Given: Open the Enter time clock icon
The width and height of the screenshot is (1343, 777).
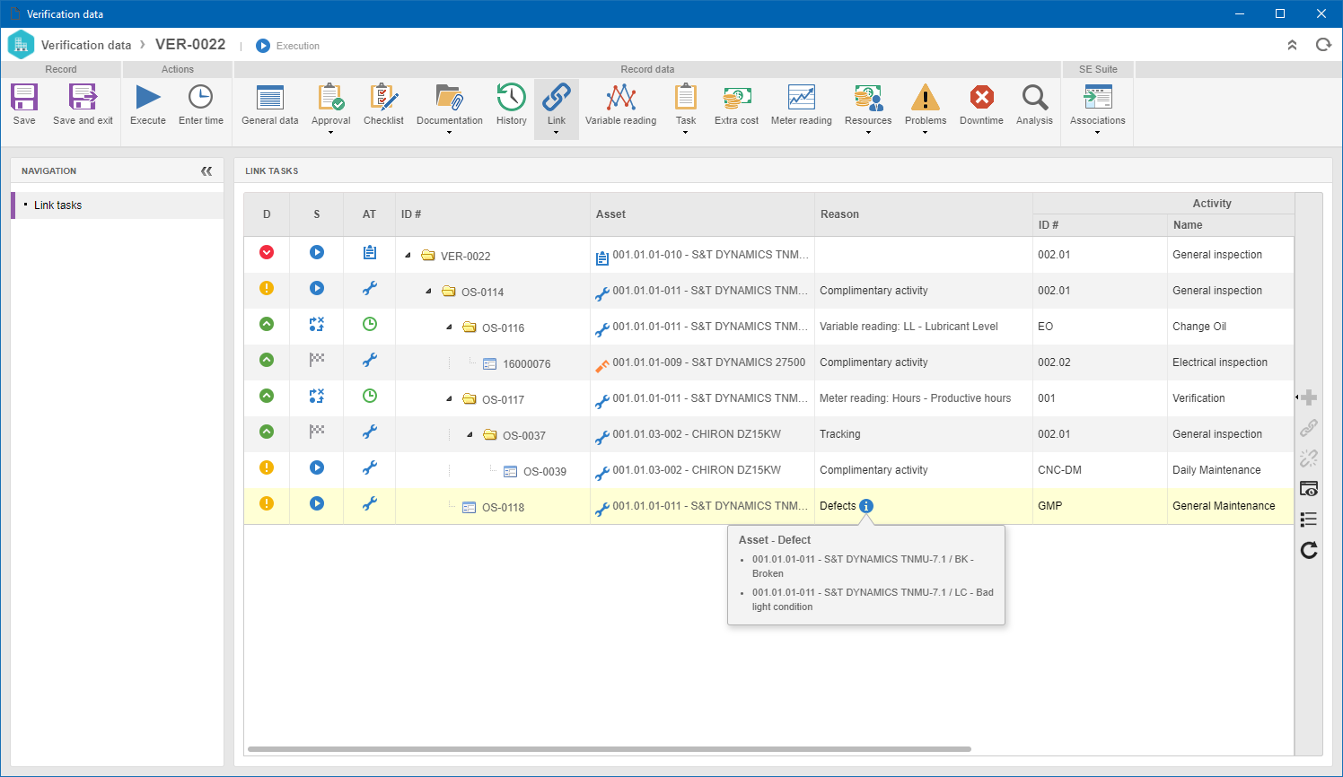Looking at the screenshot, I should point(200,97).
